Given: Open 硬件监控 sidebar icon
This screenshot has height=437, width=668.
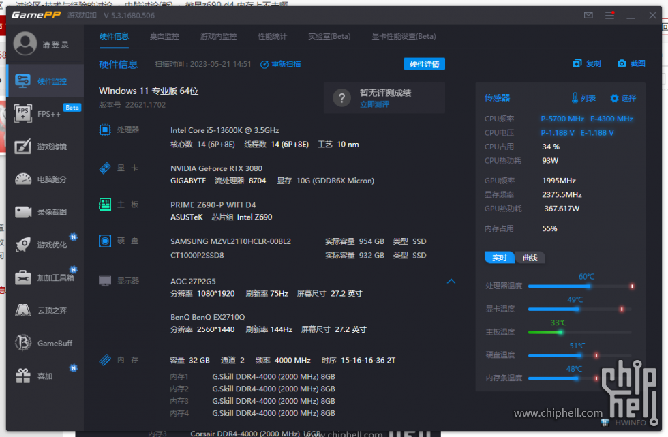Looking at the screenshot, I should pyautogui.click(x=22, y=81).
